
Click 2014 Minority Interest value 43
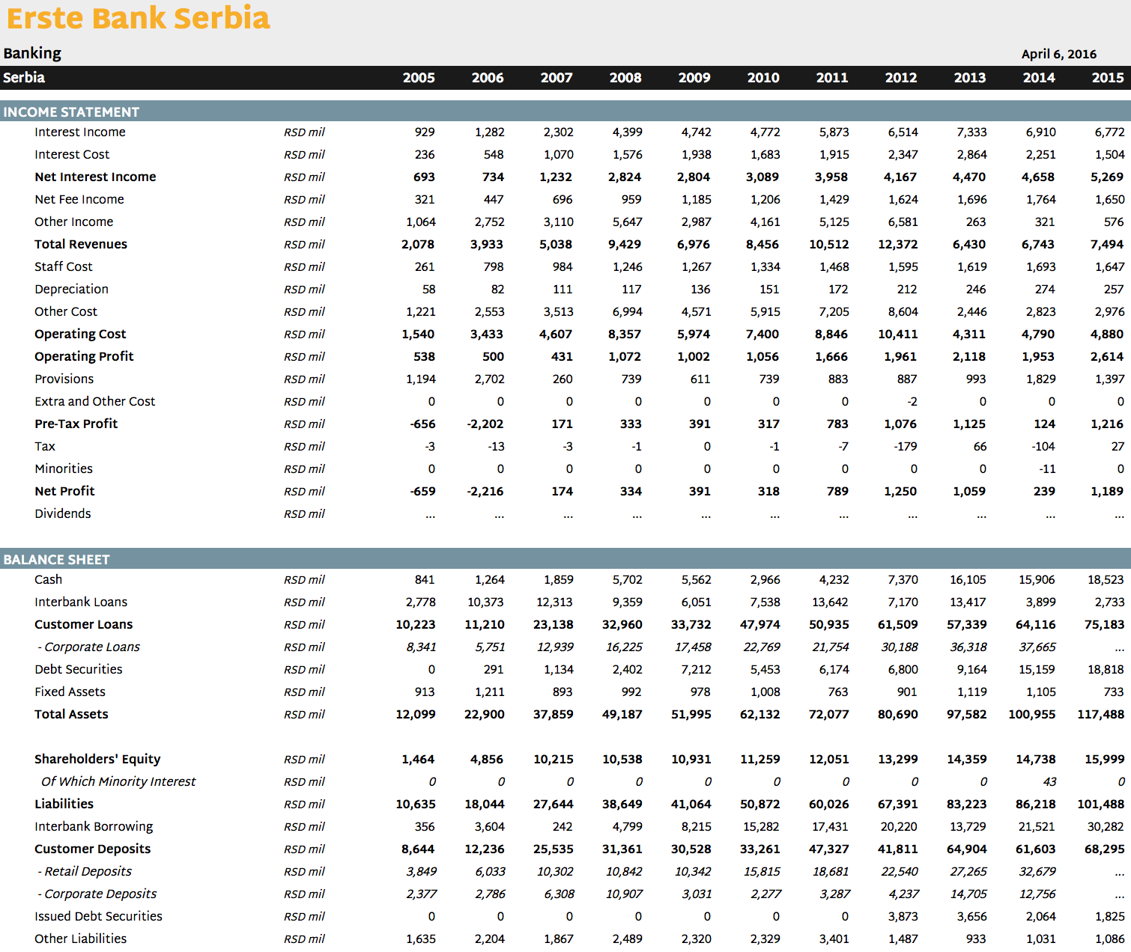tap(1049, 782)
